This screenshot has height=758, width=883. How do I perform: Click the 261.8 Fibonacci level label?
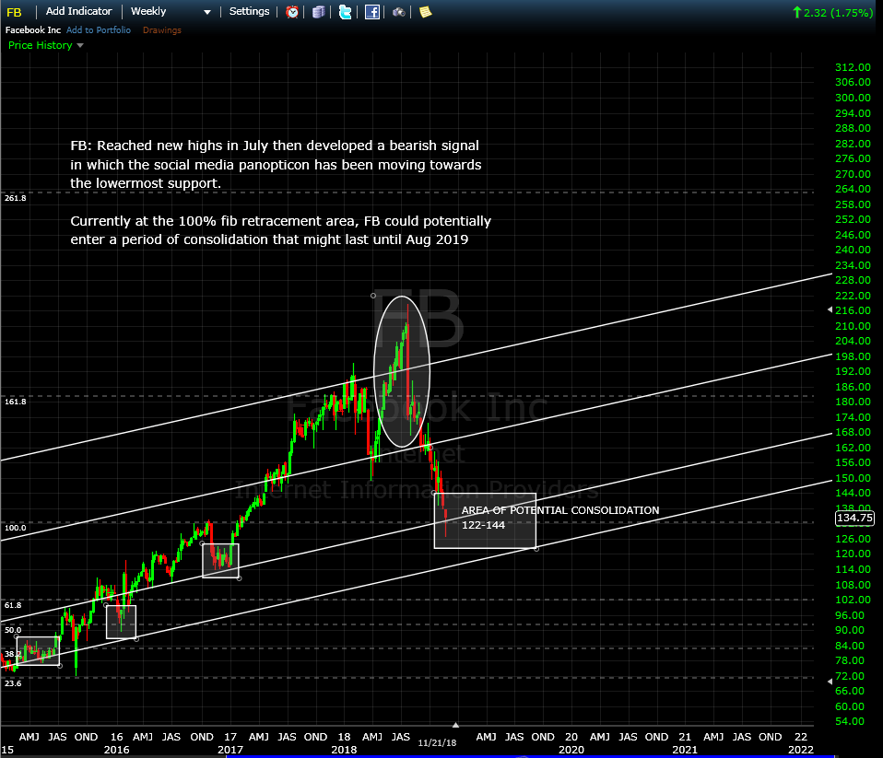pyautogui.click(x=15, y=198)
